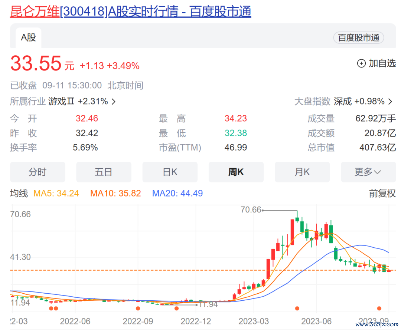
Task: Click the MA20: 44.49 indicator label
Action: pyautogui.click(x=177, y=193)
